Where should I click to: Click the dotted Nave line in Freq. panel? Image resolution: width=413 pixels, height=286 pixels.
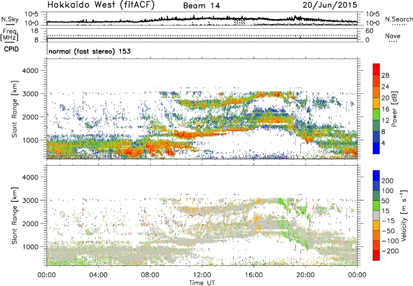point(202,35)
